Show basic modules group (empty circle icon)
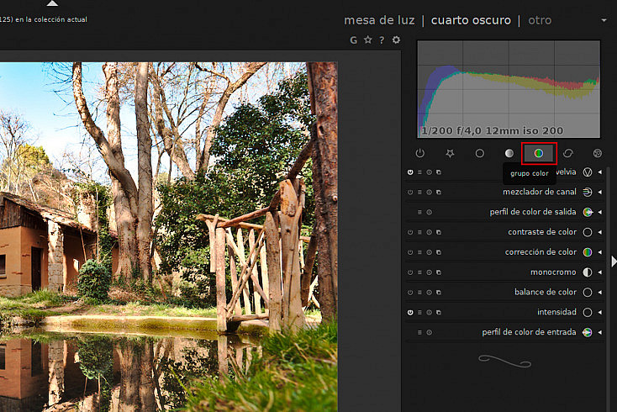Image resolution: width=617 pixels, height=412 pixels. [479, 153]
